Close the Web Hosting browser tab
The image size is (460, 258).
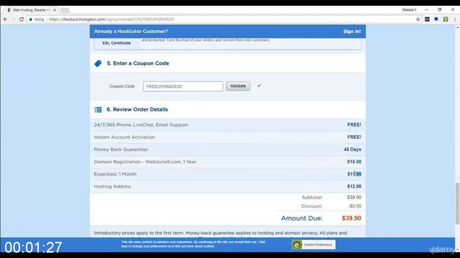[54, 10]
